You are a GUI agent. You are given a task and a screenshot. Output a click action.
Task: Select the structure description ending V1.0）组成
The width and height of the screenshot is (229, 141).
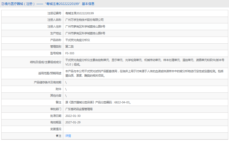coord(145,62)
